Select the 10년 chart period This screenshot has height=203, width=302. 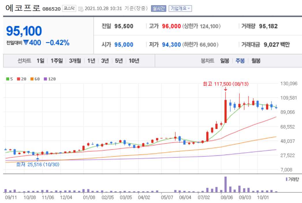point(134,61)
